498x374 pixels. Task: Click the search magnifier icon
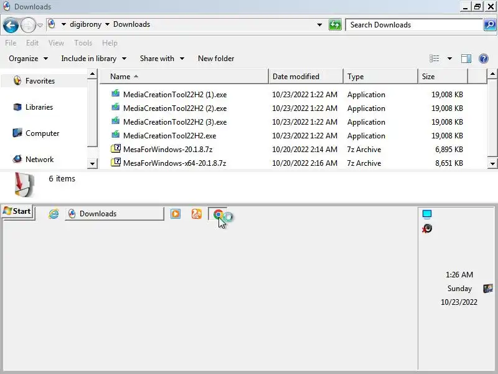click(x=490, y=25)
